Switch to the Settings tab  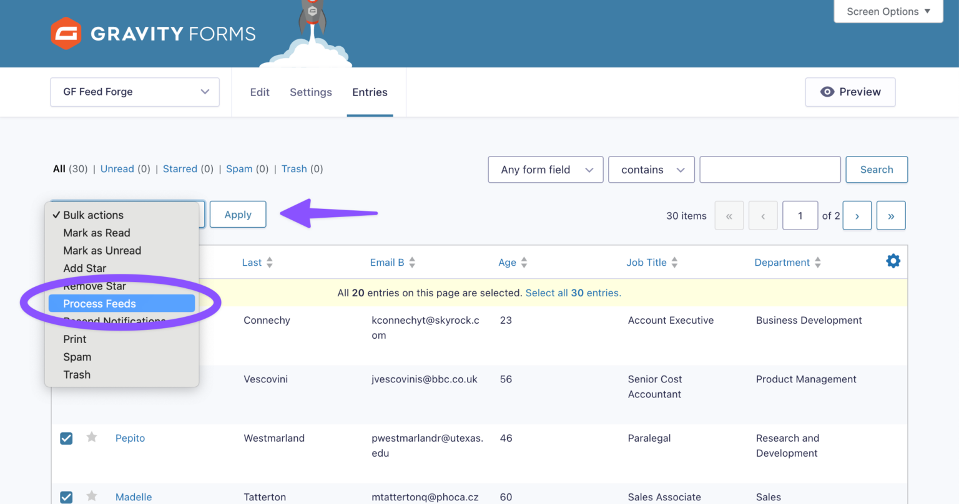(x=310, y=92)
